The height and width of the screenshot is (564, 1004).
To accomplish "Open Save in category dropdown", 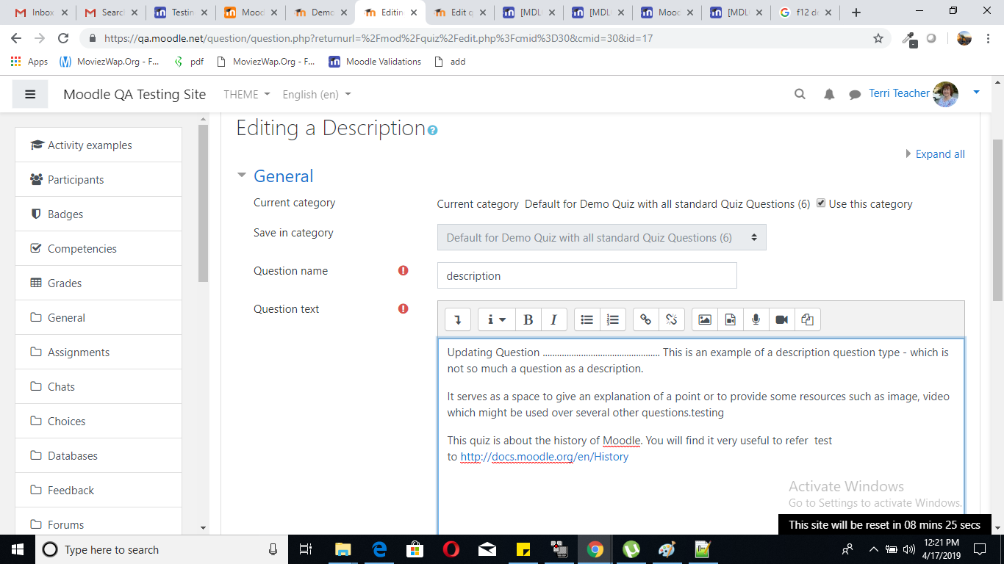I will click(601, 237).
